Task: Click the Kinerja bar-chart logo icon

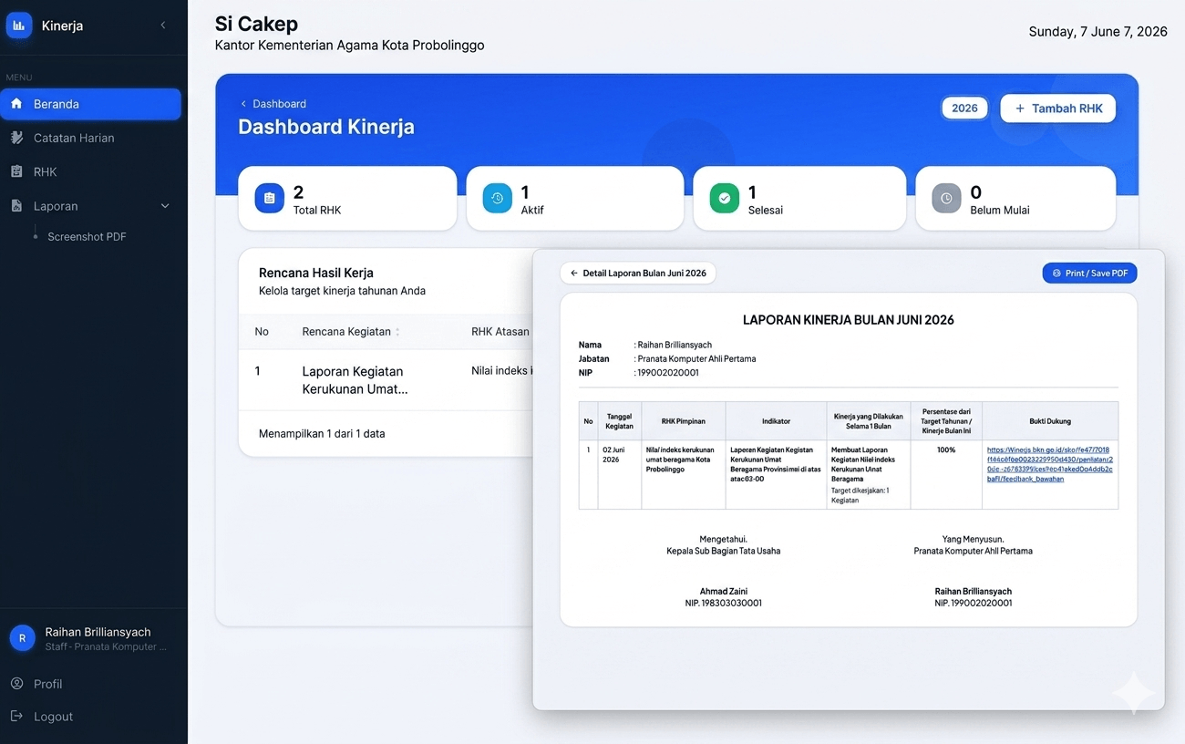Action: coord(19,26)
